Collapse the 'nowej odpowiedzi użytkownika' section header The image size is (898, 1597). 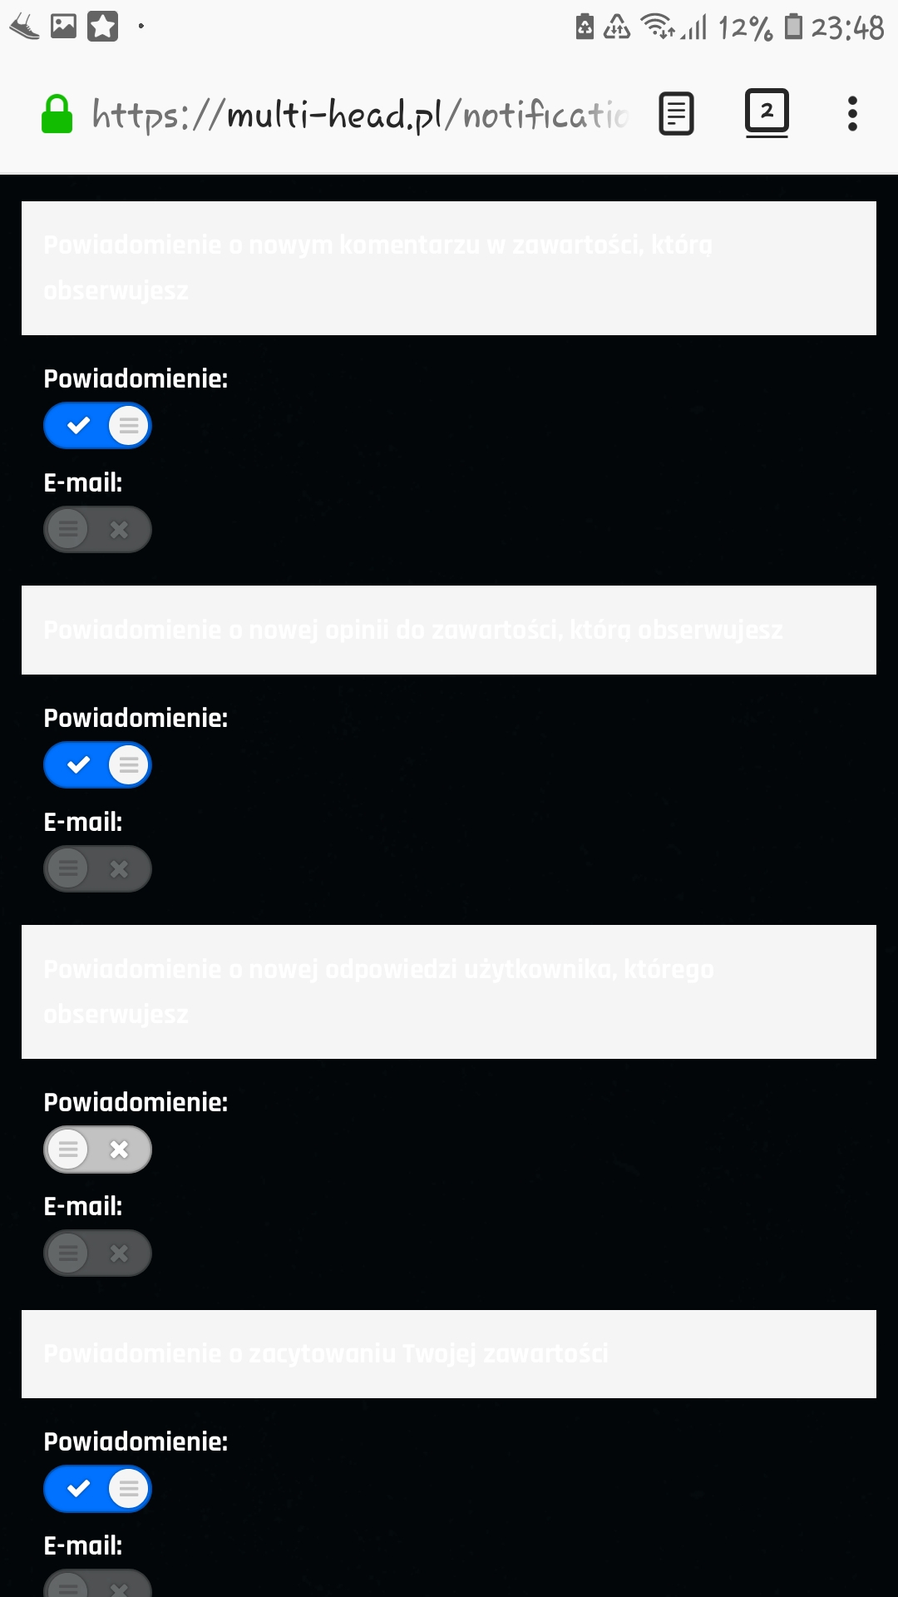[449, 991]
